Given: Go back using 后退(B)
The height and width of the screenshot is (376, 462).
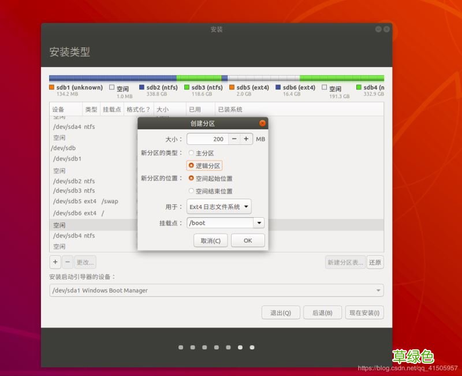Looking at the screenshot, I should pos(322,312).
